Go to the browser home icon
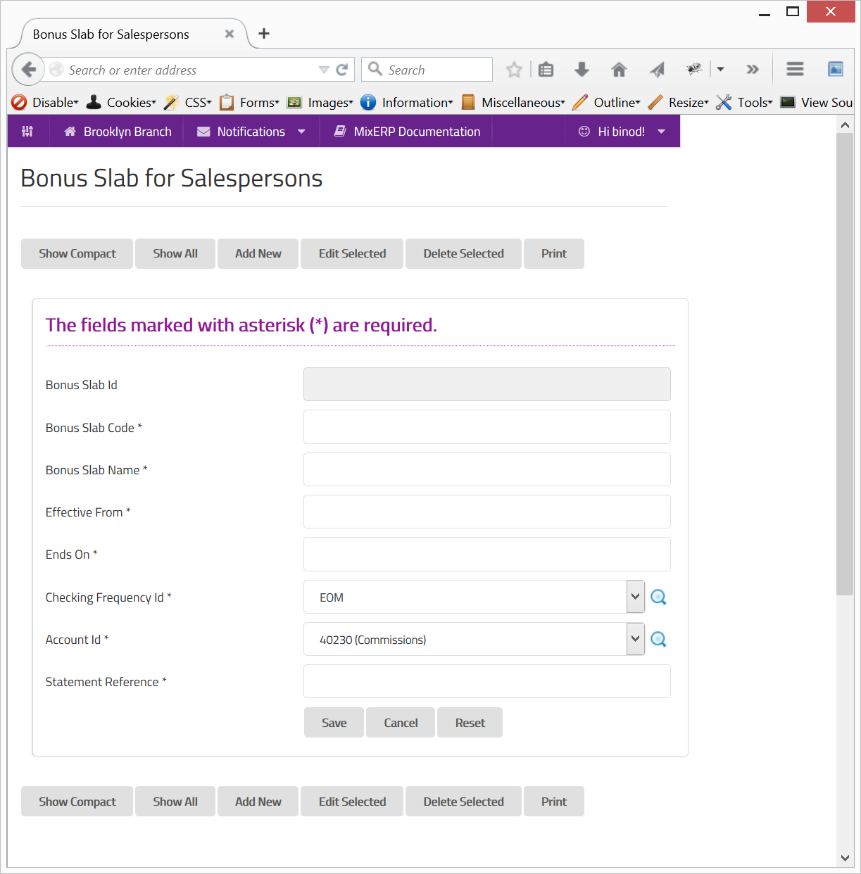The height and width of the screenshot is (874, 861). point(619,70)
